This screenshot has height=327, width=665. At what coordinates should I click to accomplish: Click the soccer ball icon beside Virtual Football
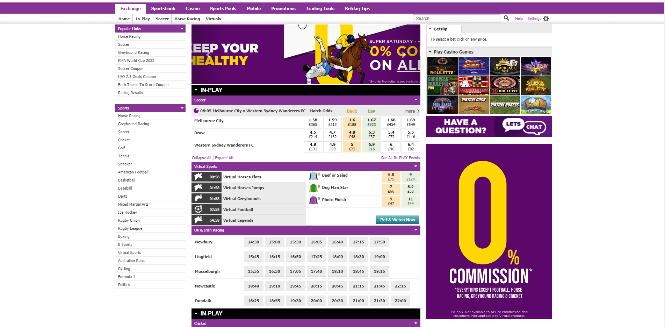point(198,209)
